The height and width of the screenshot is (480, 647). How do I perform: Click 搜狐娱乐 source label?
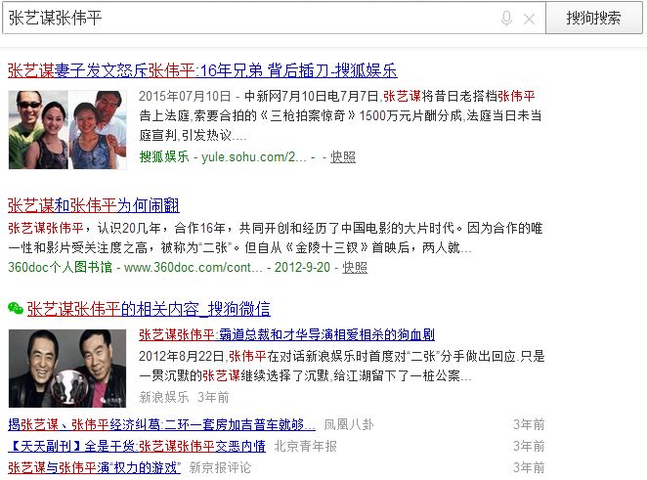coord(164,156)
